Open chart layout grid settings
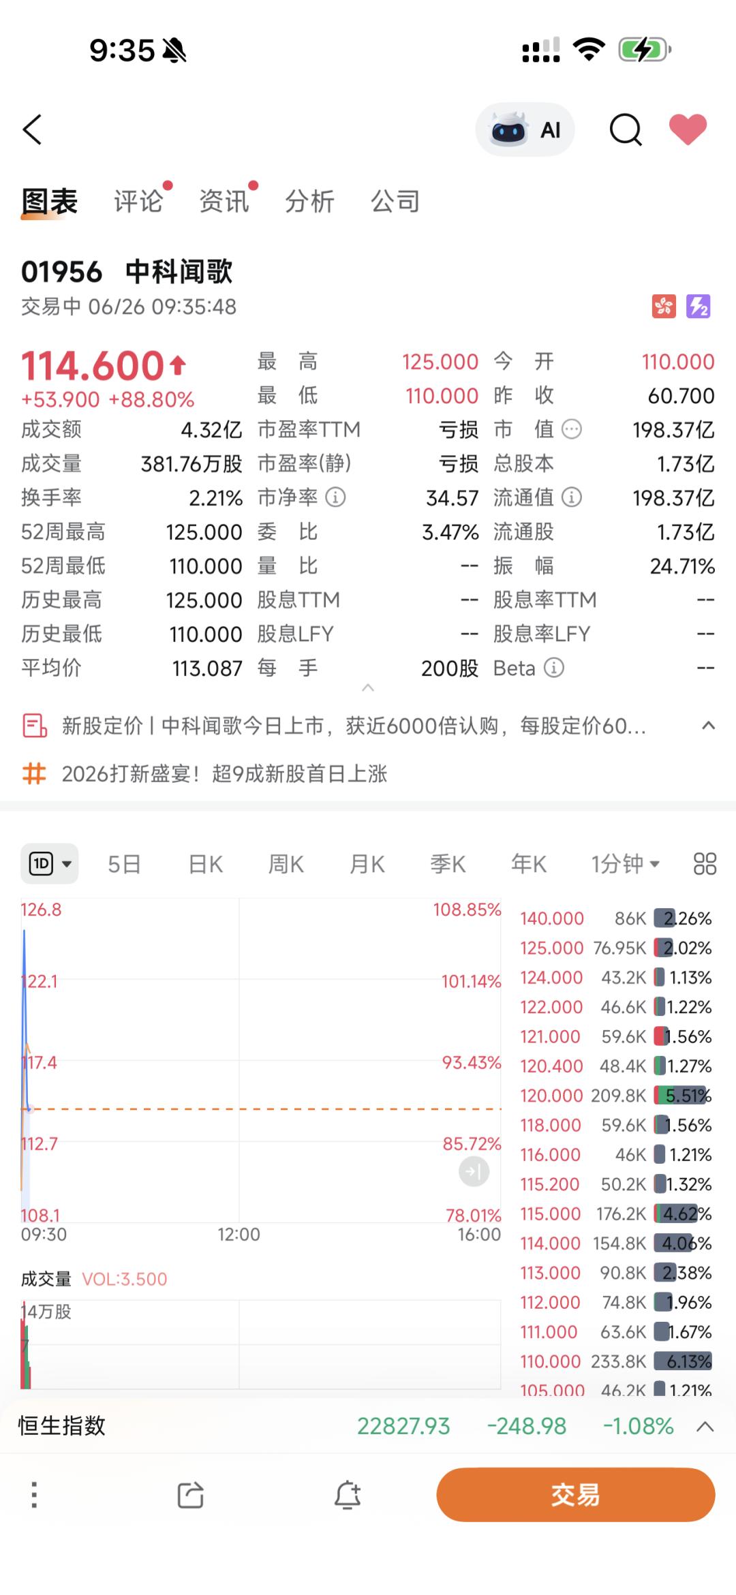Screen dimensions: 736x1595 pyautogui.click(x=705, y=864)
